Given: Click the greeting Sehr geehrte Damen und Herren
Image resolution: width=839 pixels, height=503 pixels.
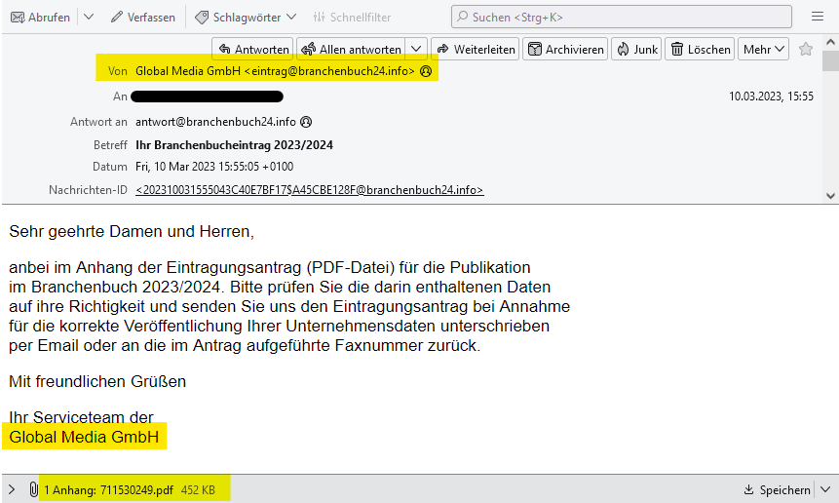Looking at the screenshot, I should [132, 232].
